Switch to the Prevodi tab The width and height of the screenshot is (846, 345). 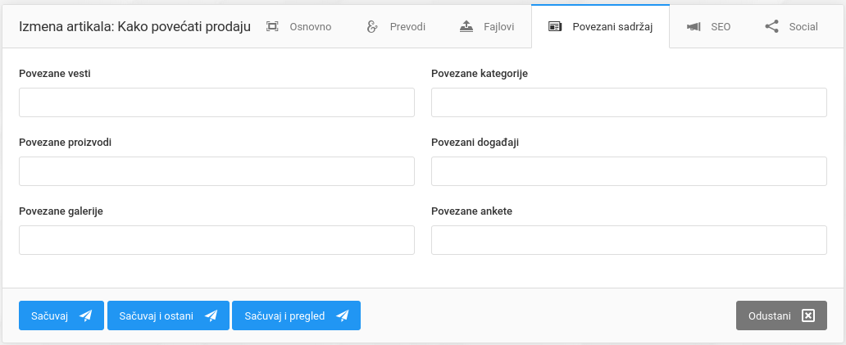click(x=396, y=27)
